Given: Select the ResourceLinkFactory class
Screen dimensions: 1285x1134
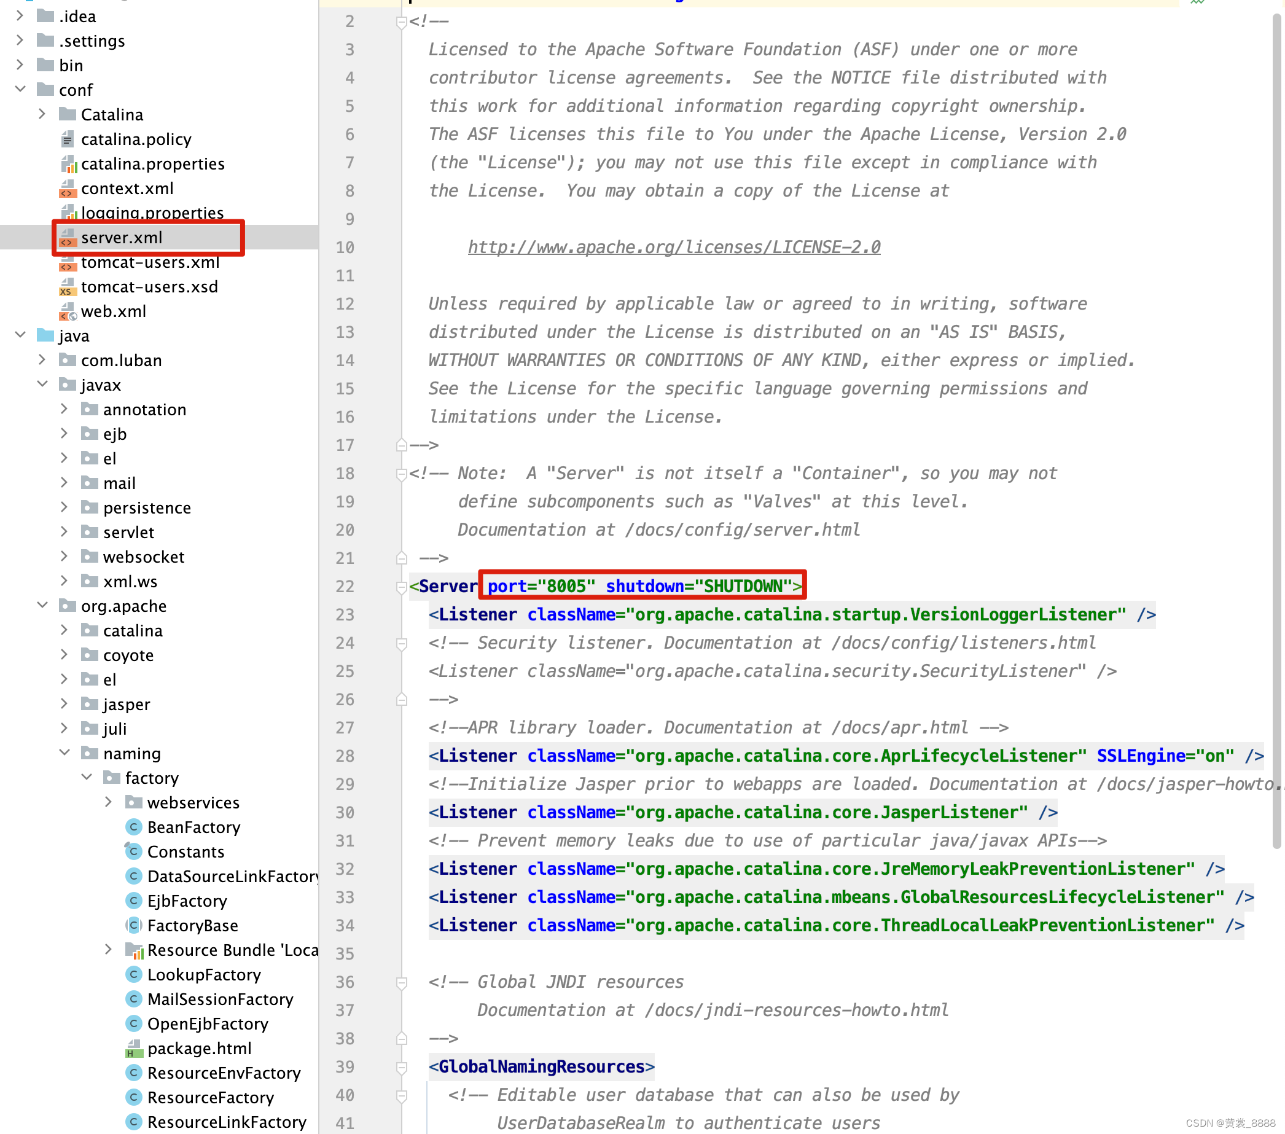Looking at the screenshot, I should click(226, 1122).
